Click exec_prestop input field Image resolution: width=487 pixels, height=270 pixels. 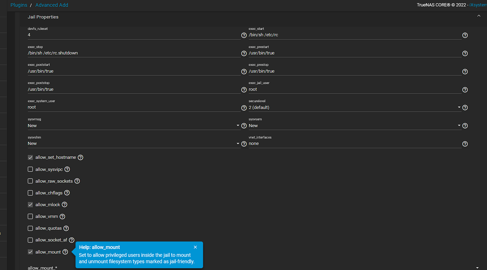355,71
